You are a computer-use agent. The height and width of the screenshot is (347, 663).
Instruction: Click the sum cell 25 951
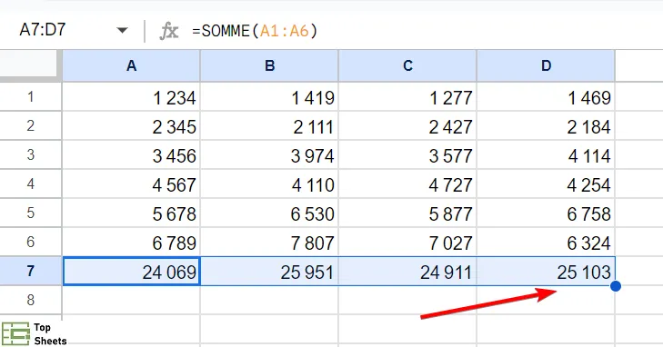tap(270, 272)
